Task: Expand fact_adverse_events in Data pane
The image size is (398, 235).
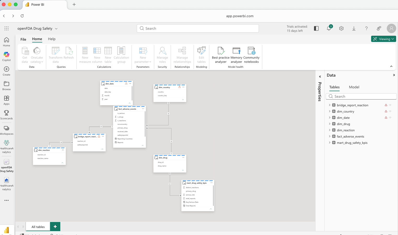Action: (x=330, y=136)
